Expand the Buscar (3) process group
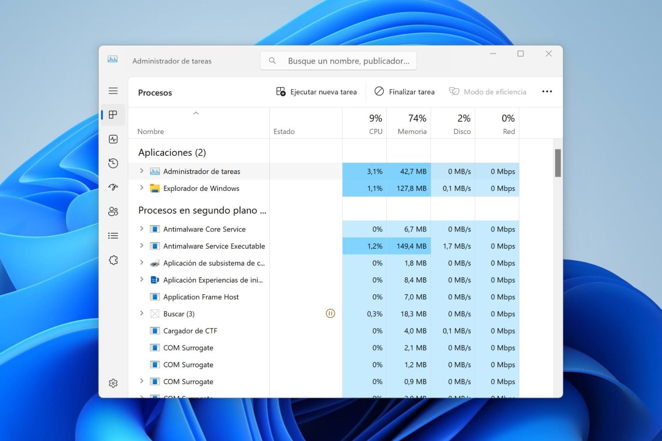Screen dimensions: 662x441 141,314
